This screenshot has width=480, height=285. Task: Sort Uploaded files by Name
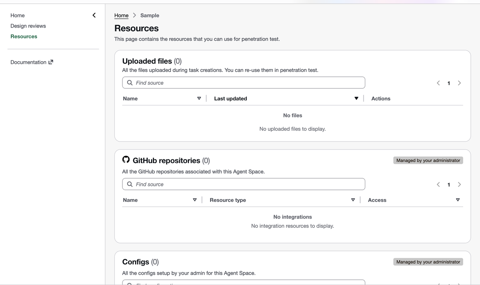coord(199,99)
